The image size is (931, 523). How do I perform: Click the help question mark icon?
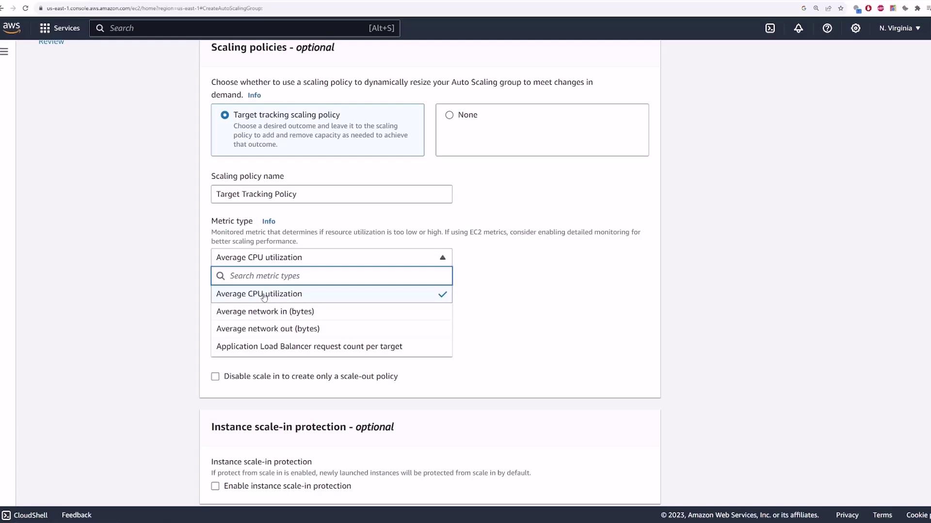[827, 28]
